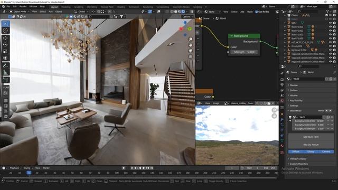Viewport: 338px width, 190px height.
Task: Select the Add Cube tool
Action: 5,80
